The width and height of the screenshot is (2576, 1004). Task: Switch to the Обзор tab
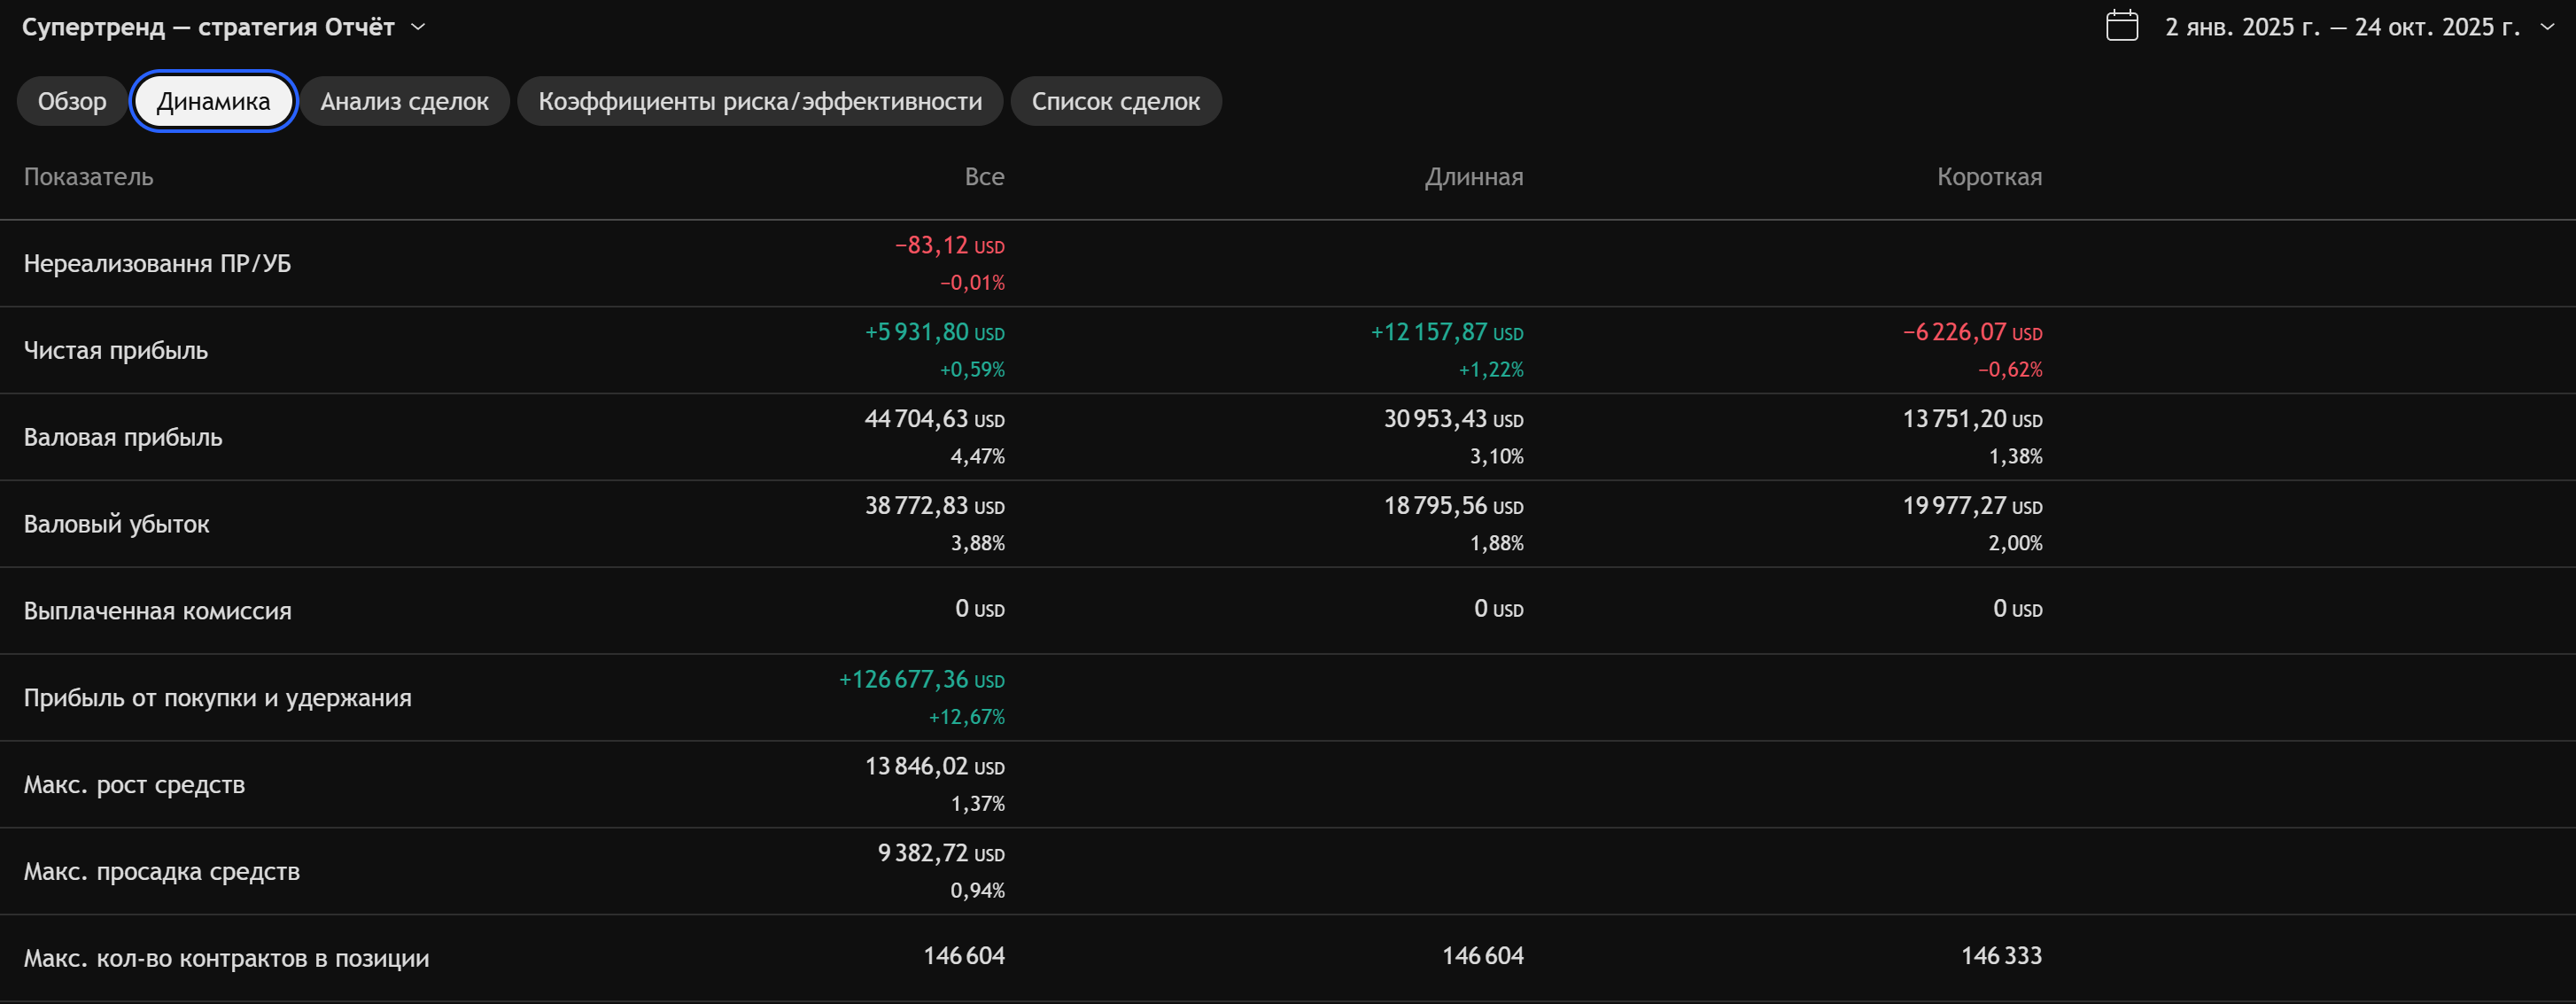click(x=72, y=101)
